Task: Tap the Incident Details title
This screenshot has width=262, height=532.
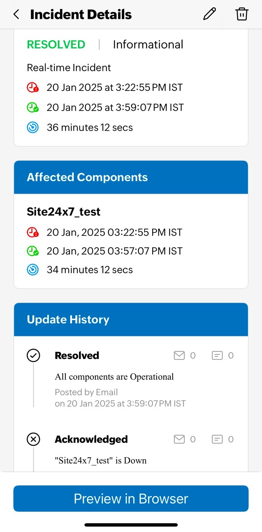Action: pos(81,15)
